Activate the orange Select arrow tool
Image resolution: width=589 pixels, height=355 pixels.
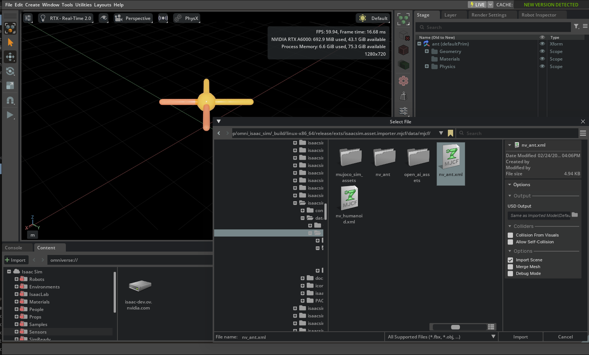point(10,42)
